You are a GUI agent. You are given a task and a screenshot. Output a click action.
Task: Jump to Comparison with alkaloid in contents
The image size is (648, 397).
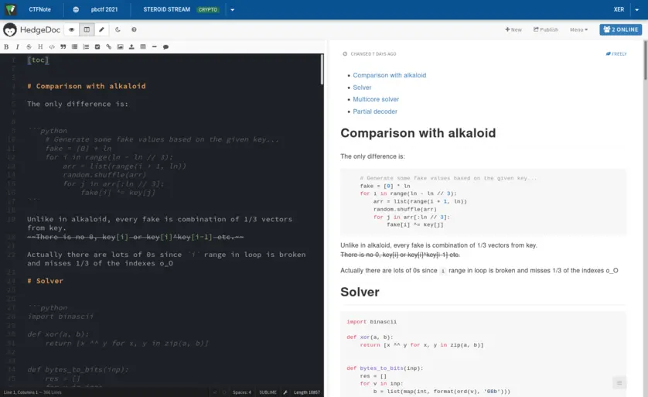(x=389, y=75)
